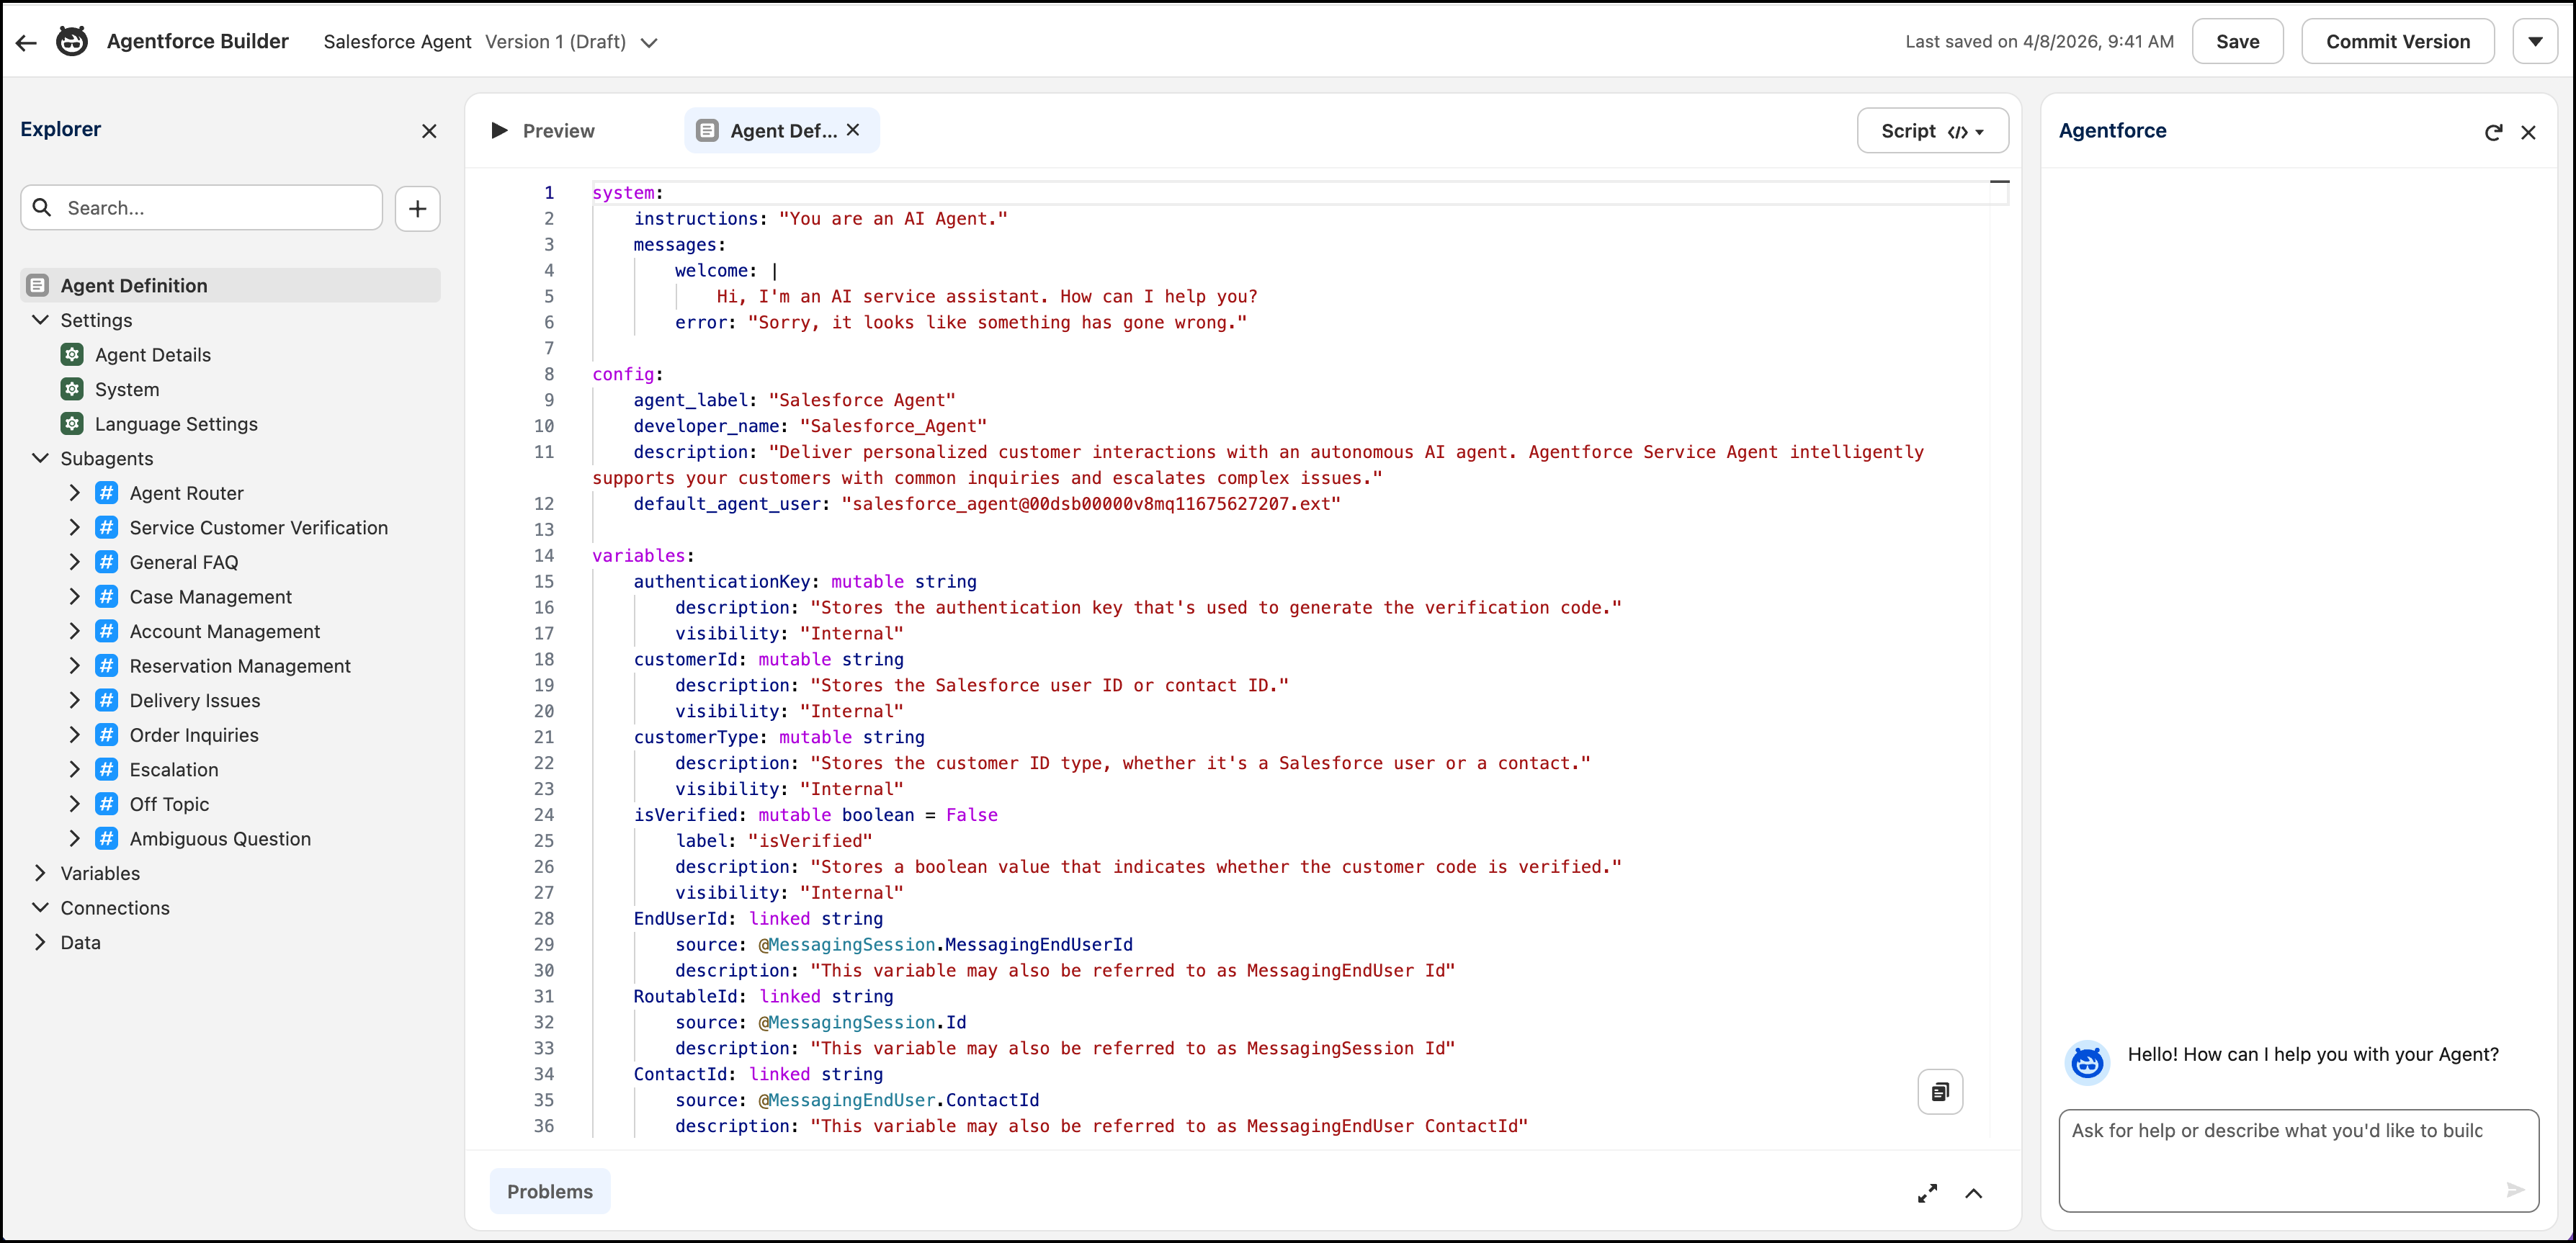2576x1243 pixels.
Task: Click the Agentforce robot avatar
Action: [2087, 1062]
